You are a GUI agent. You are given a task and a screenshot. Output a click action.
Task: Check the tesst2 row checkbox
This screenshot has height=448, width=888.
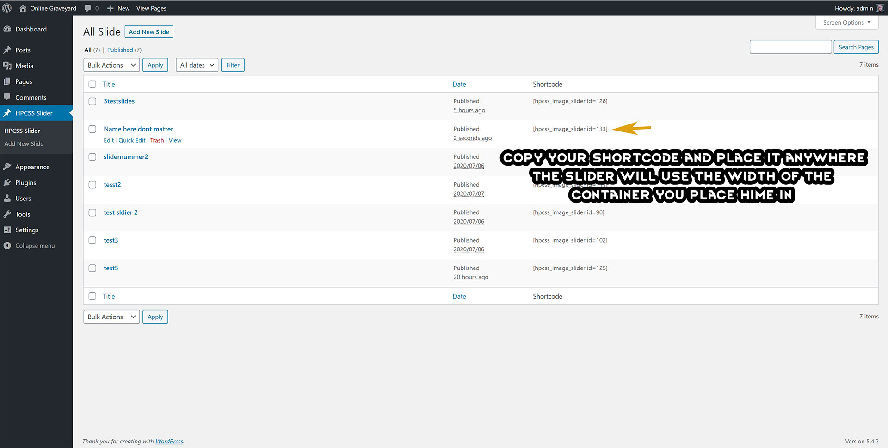click(92, 185)
